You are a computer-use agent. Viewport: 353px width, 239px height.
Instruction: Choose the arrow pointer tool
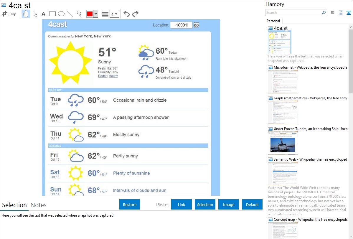pyautogui.click(x=35, y=14)
